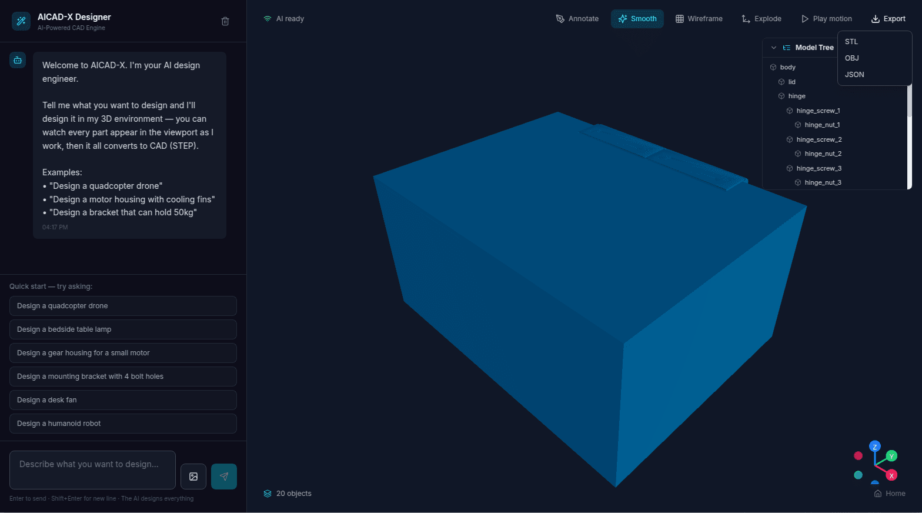Click the layers icon beside 20 objects

coord(268,494)
